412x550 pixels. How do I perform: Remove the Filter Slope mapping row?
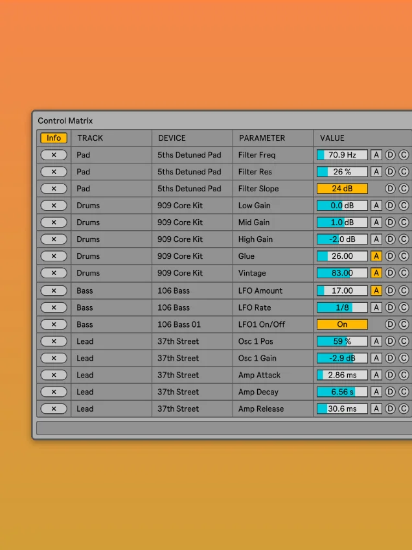pyautogui.click(x=54, y=188)
